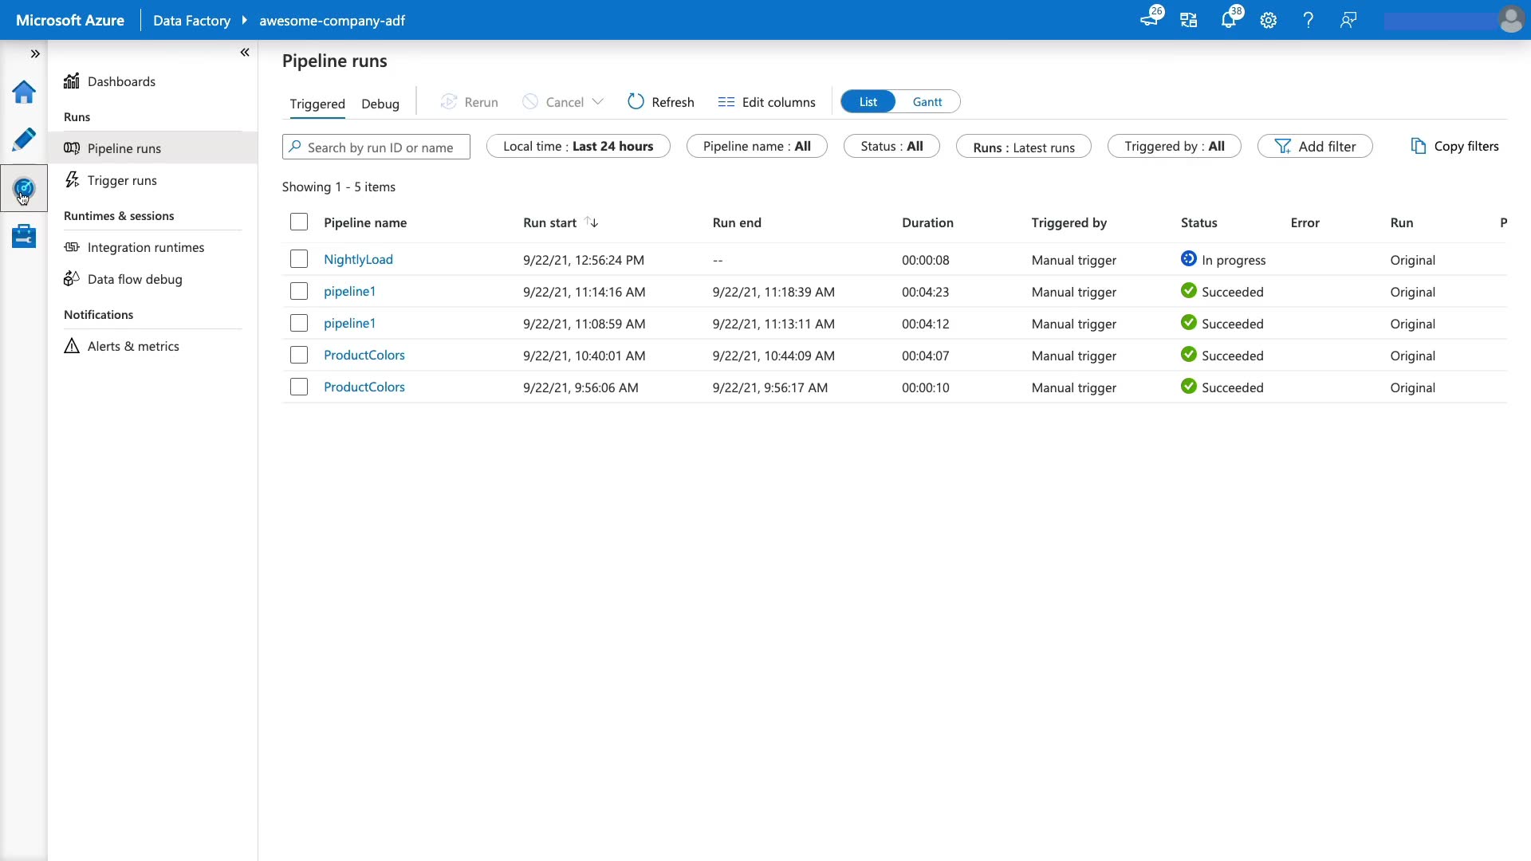Click the help question mark icon
The image size is (1531, 861).
pyautogui.click(x=1308, y=21)
